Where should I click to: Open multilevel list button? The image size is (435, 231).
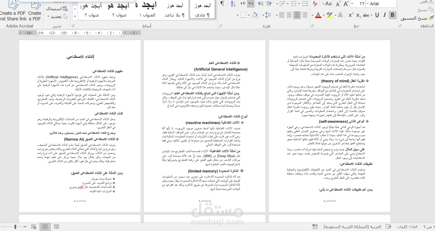pos(282,4)
